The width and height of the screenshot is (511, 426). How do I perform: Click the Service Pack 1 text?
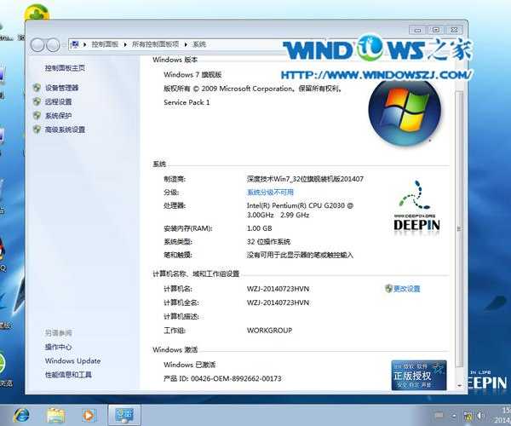187,102
